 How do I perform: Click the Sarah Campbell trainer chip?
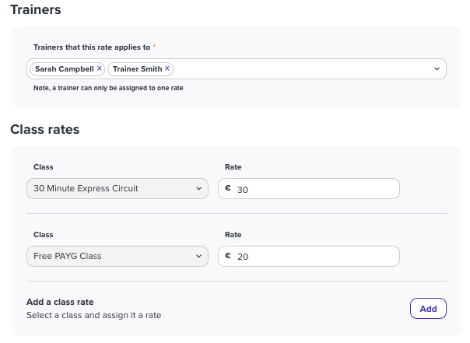point(67,69)
